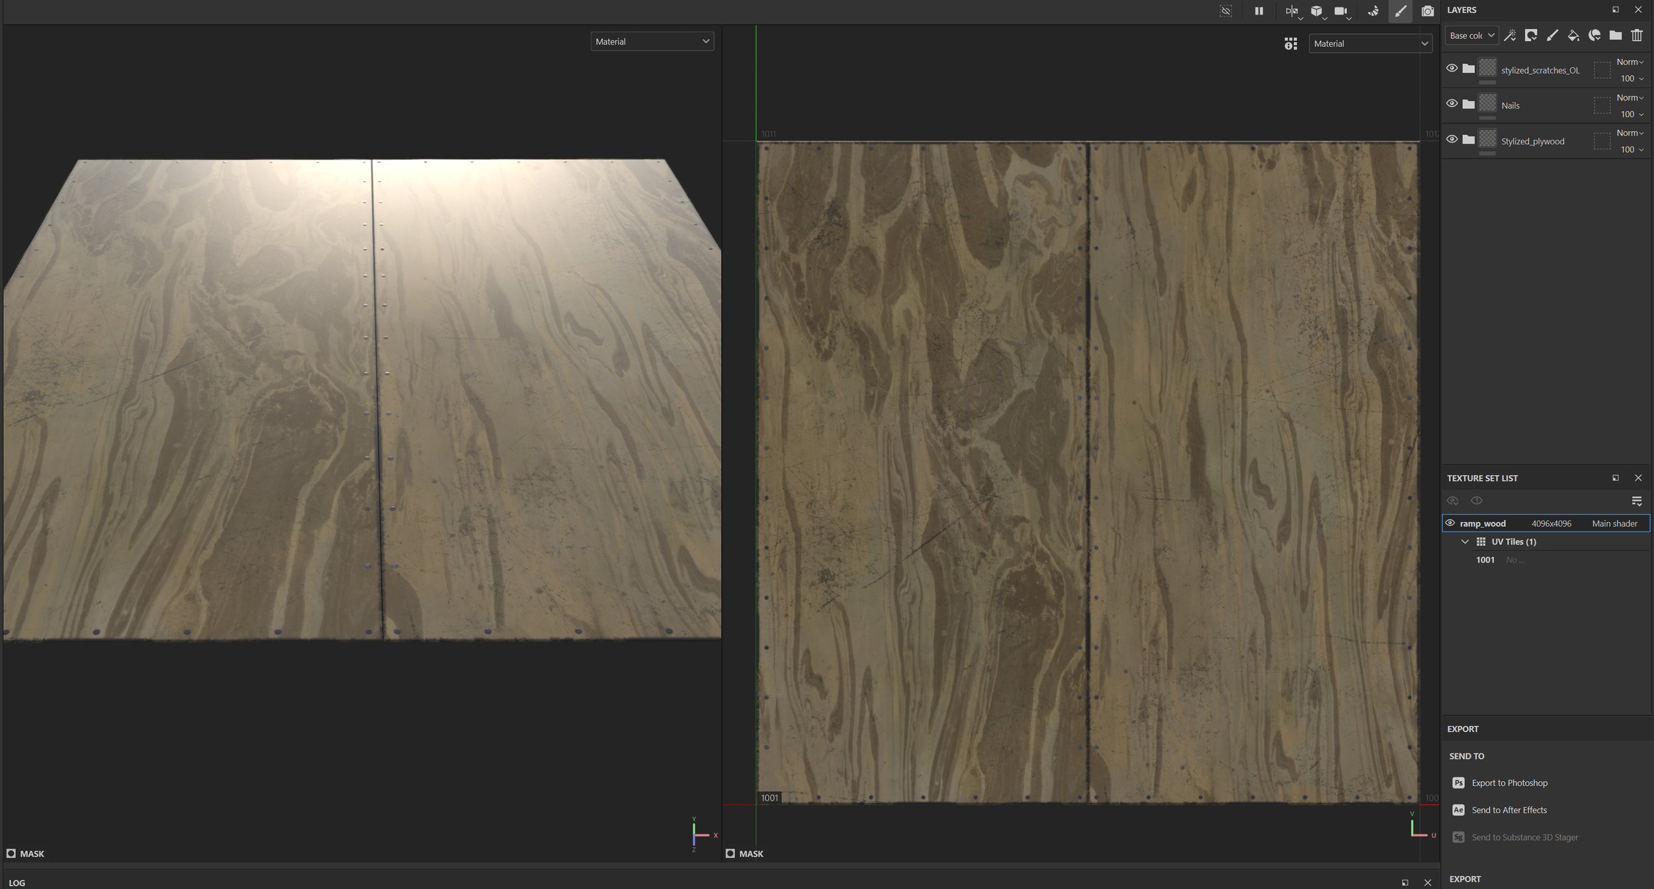Add a new folder in Layers panel
Viewport: 1654px width, 889px height.
(x=1616, y=36)
